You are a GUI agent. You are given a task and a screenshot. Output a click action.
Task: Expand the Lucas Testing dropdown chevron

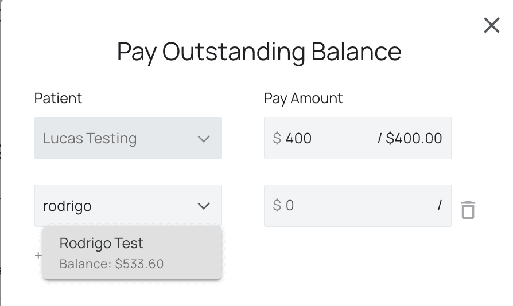(204, 139)
